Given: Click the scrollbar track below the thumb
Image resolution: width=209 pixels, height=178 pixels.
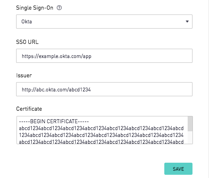Looking at the screenshot, I should (x=190, y=137).
